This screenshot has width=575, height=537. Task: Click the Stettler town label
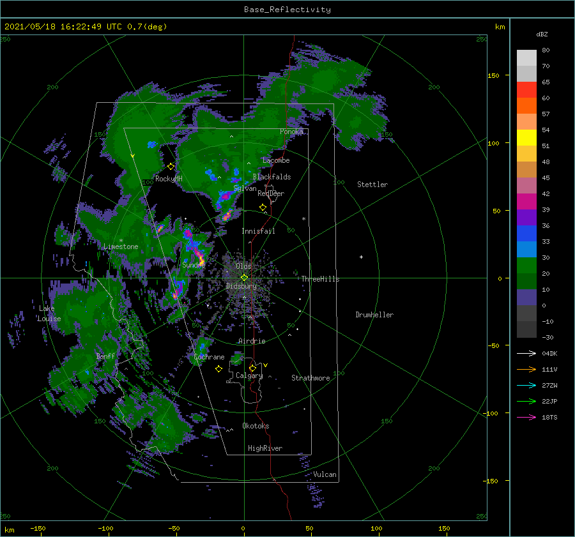[372, 185]
